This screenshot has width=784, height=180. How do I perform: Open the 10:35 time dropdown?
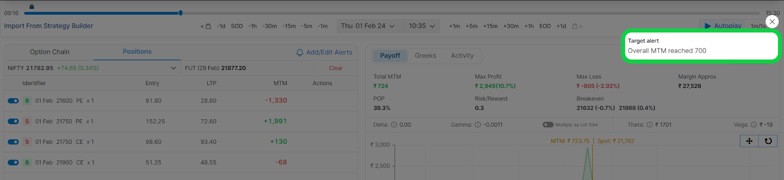421,26
